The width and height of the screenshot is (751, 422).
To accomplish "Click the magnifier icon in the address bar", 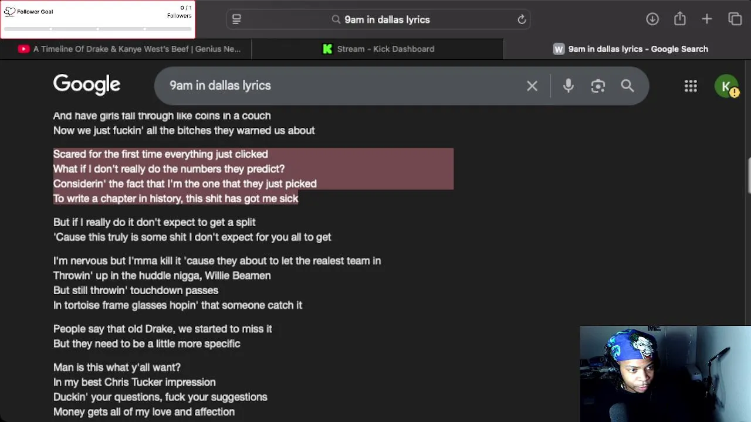I will [336, 19].
